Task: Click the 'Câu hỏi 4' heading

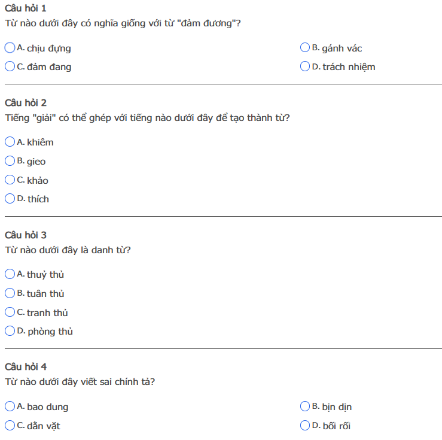Action: (x=26, y=366)
